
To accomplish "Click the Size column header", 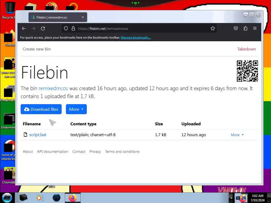I will click(x=159, y=124).
